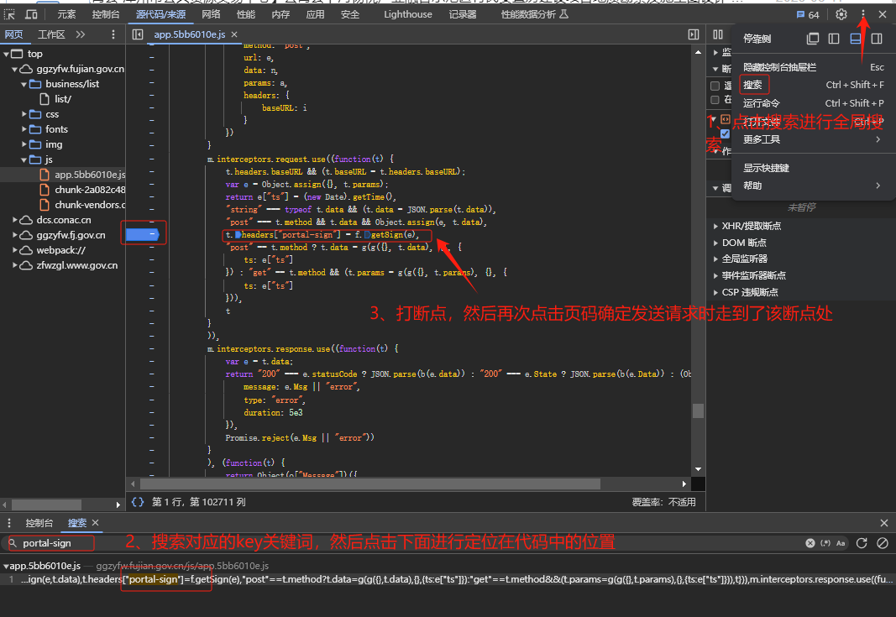Expand the css folder
Screen dimensions: 896x617
coord(24,114)
